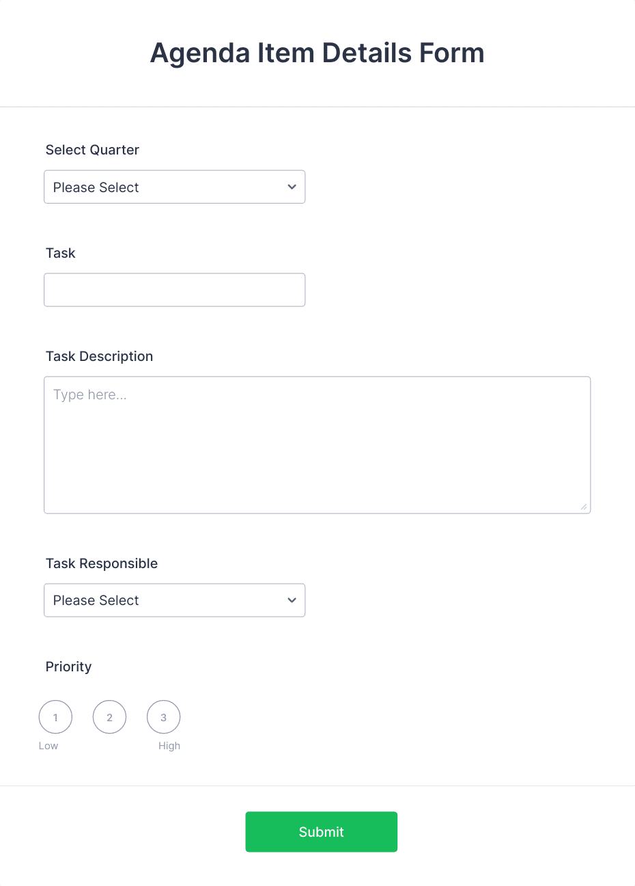Click the chevron arrow in Select Quarter field
This screenshot has height=886, width=635.
tap(292, 187)
